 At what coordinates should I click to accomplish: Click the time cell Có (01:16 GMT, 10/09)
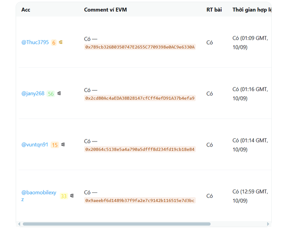pyautogui.click(x=250, y=94)
